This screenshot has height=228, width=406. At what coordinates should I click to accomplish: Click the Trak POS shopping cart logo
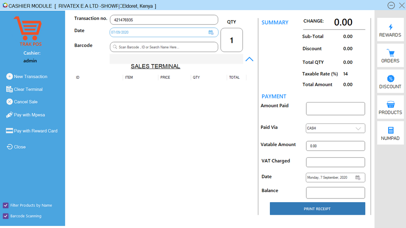click(x=28, y=28)
